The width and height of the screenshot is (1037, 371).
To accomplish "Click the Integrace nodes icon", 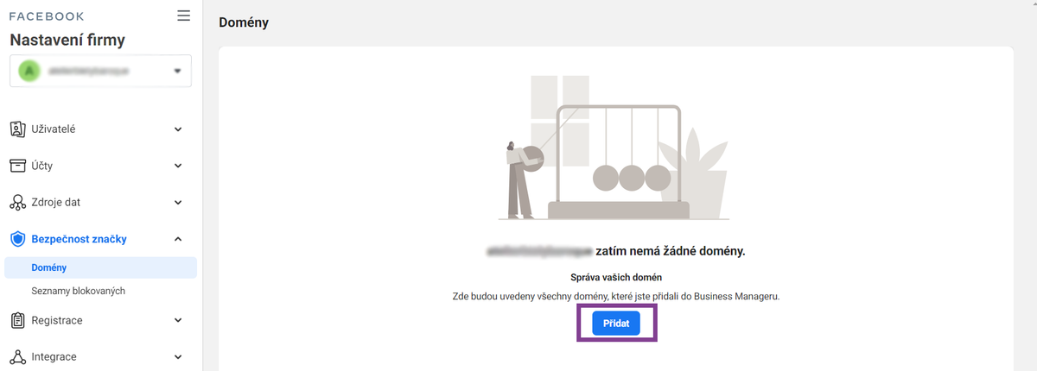I will 17,356.
